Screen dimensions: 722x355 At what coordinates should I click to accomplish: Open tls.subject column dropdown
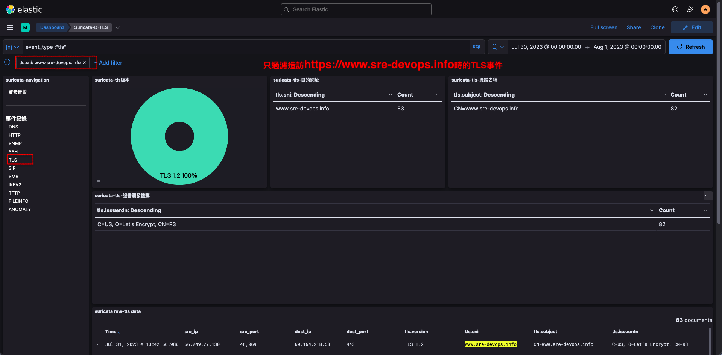[664, 95]
